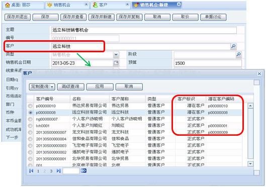Sort by 名称 column header
Image resolution: width=266 pixels, height=187 pixels.
point(90,99)
